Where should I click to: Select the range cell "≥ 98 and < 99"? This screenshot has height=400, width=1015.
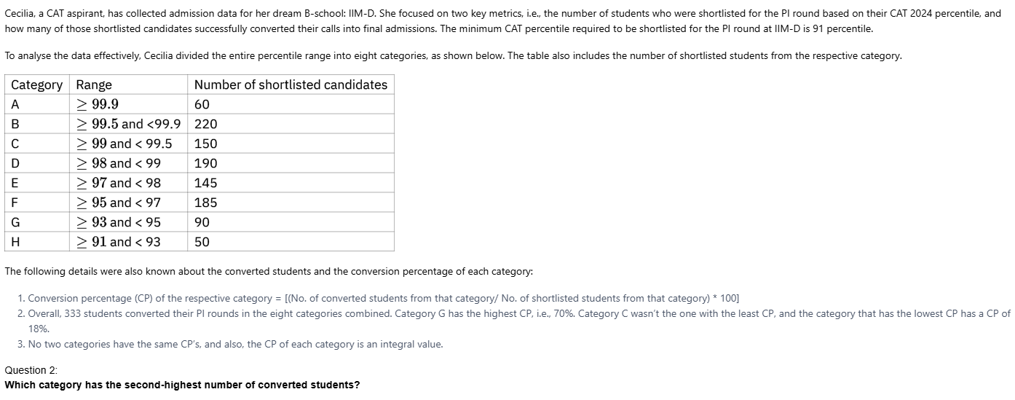tap(119, 163)
